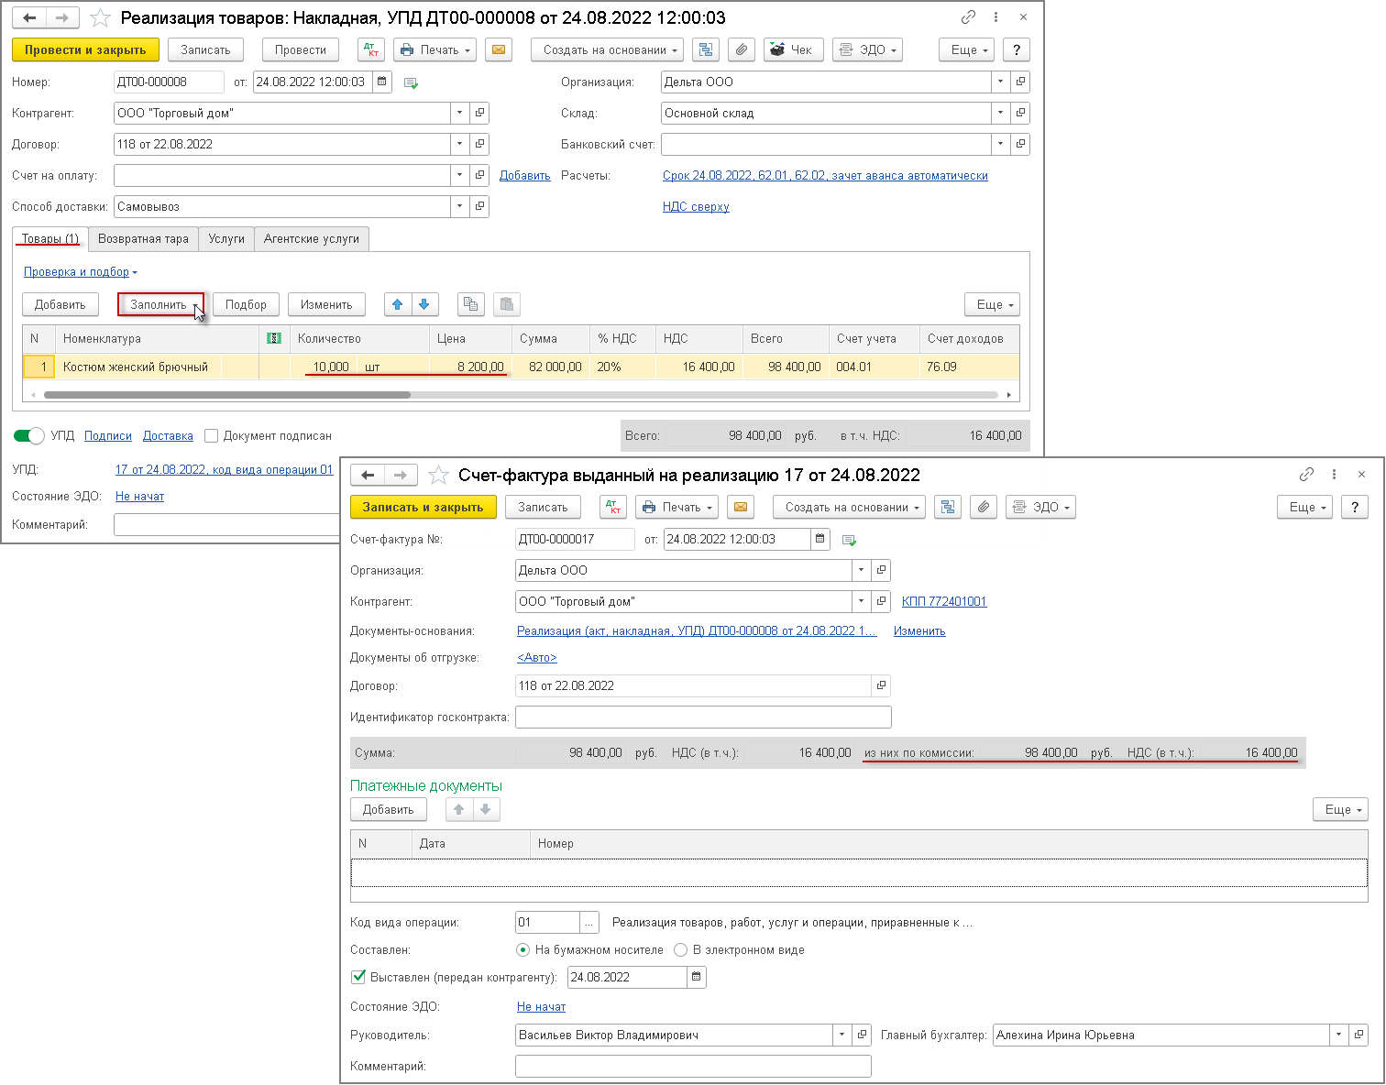Star the Счет-фактура выданный document as favorite

[x=439, y=475]
